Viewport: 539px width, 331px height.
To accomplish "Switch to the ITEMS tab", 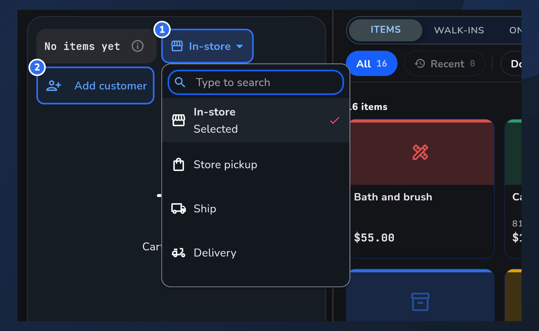I will pos(386,30).
